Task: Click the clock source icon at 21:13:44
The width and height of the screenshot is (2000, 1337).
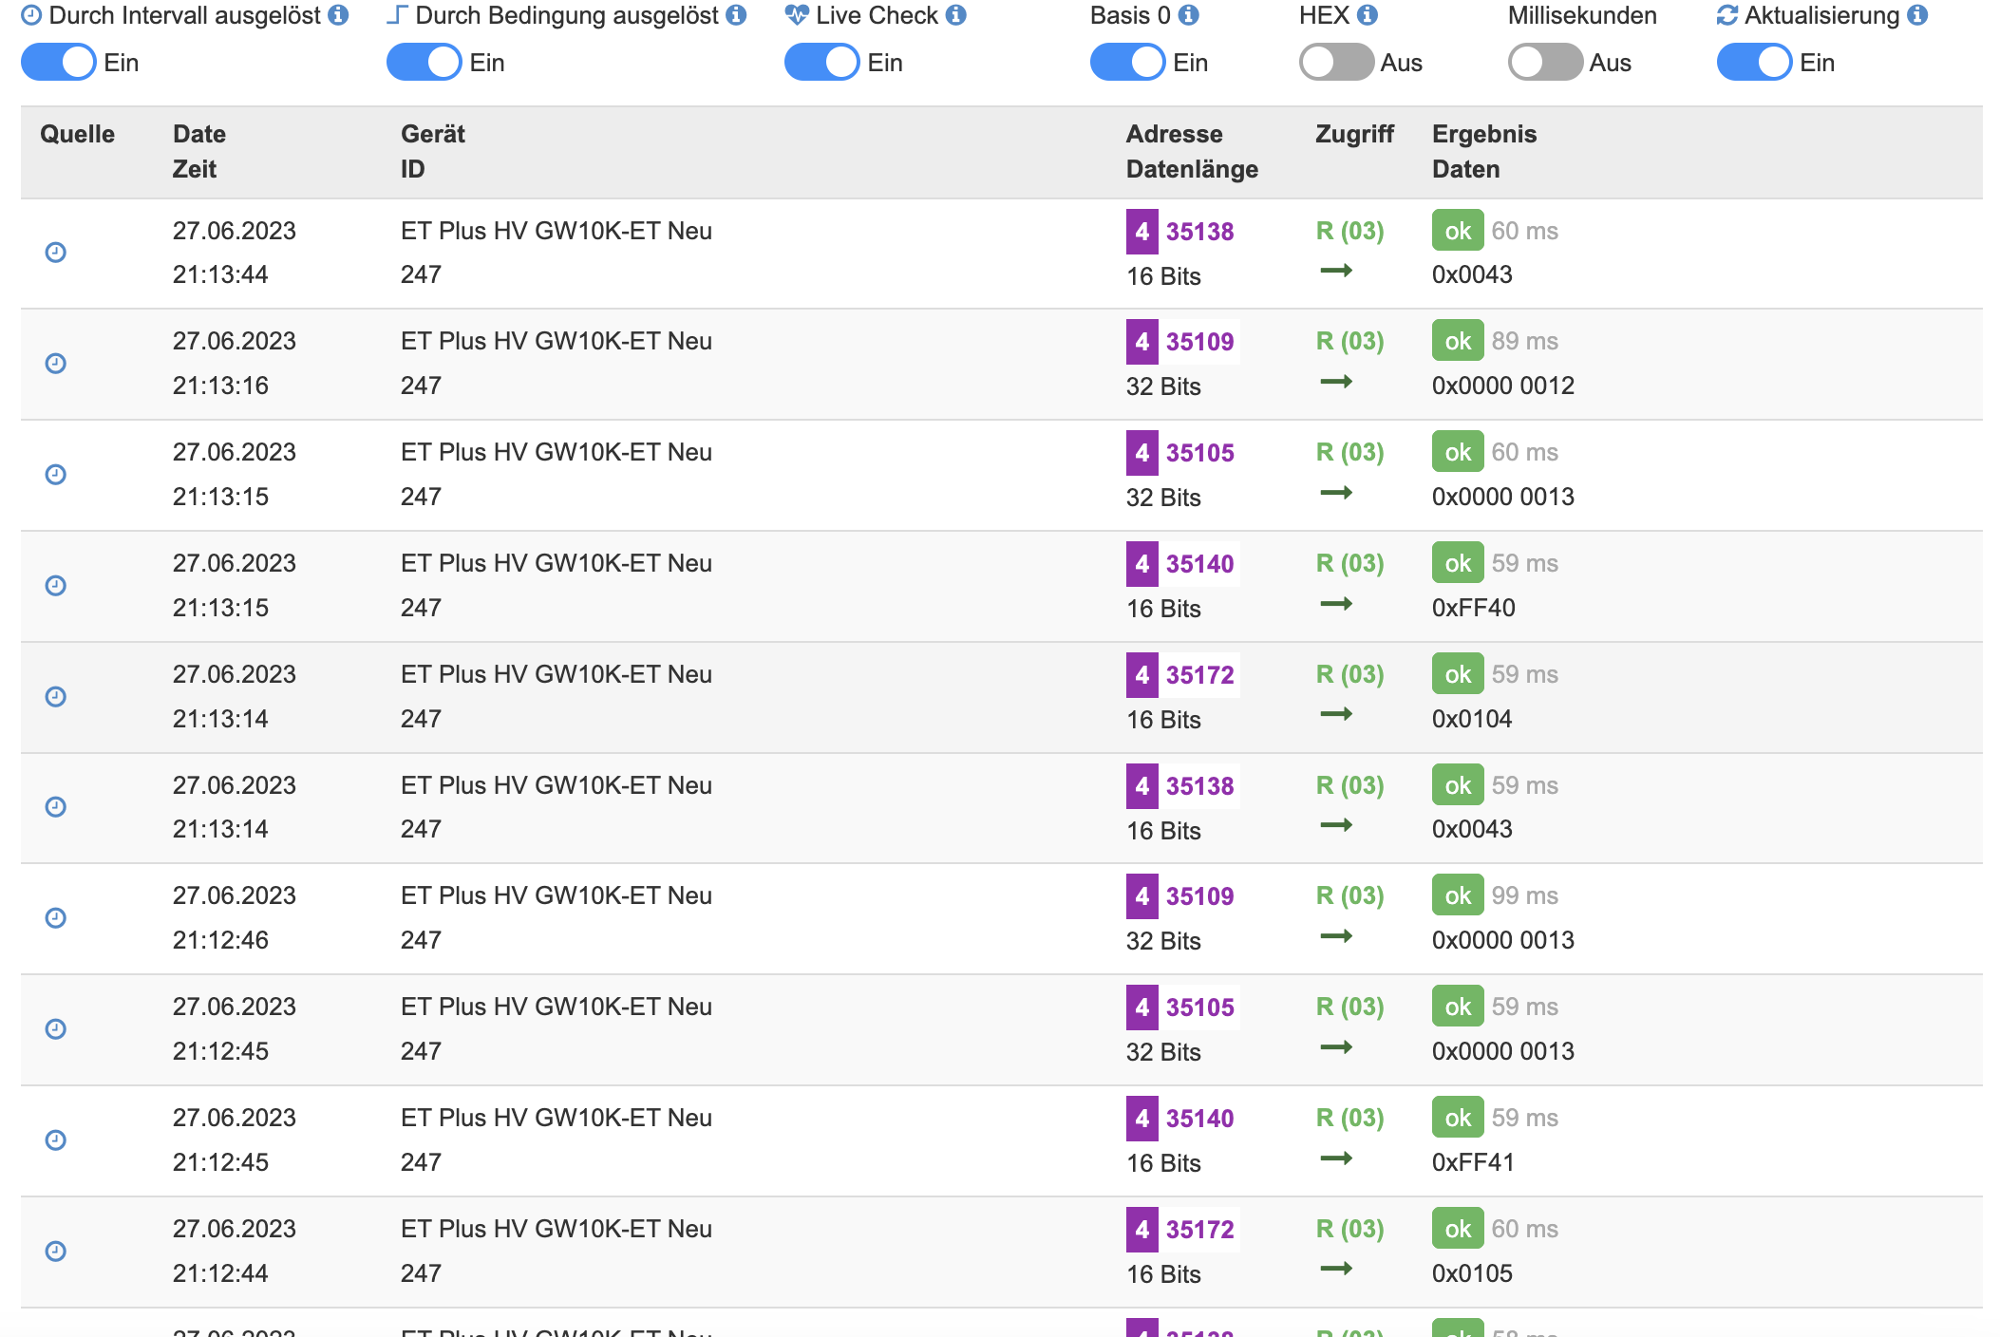Action: tap(56, 253)
